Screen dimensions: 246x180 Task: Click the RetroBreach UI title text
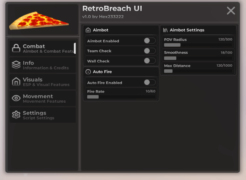point(112,8)
